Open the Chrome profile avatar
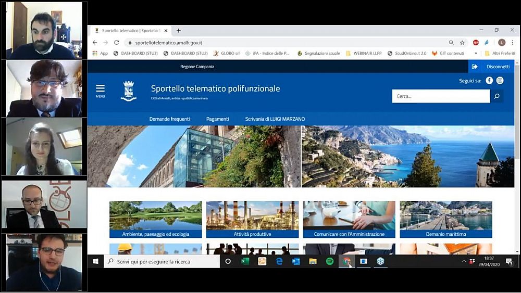The height and width of the screenshot is (293, 521). [502, 43]
